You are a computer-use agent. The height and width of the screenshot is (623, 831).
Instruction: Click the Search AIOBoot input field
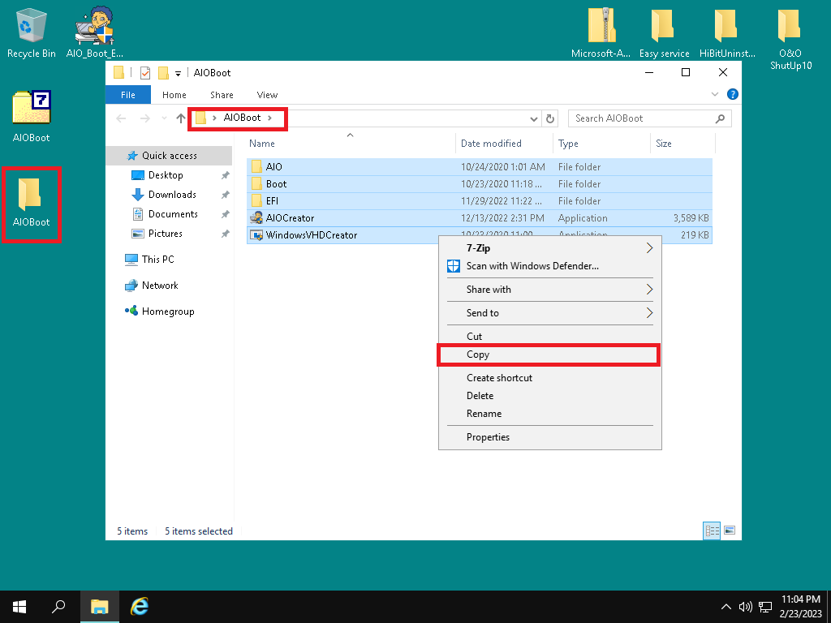[x=641, y=118]
